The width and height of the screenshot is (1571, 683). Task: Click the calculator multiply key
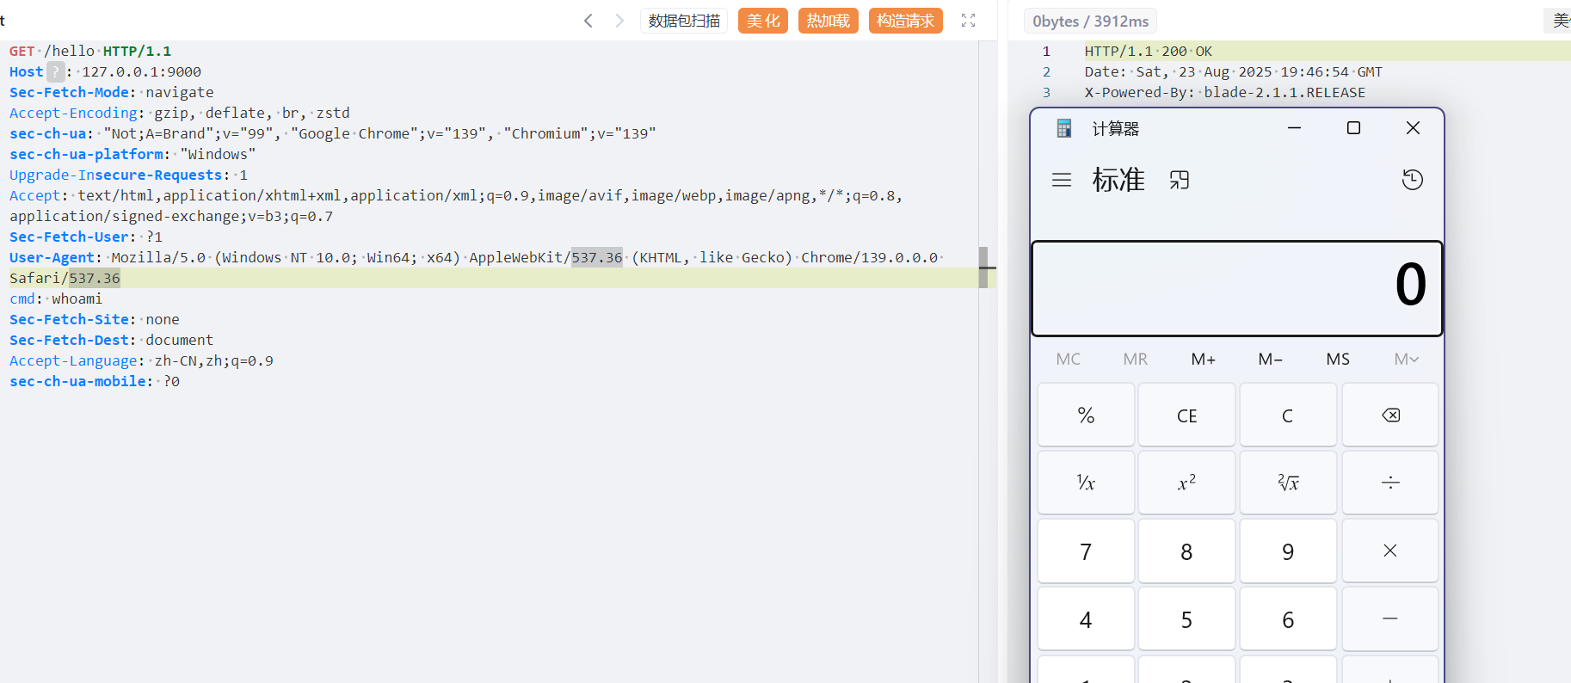pyautogui.click(x=1390, y=551)
